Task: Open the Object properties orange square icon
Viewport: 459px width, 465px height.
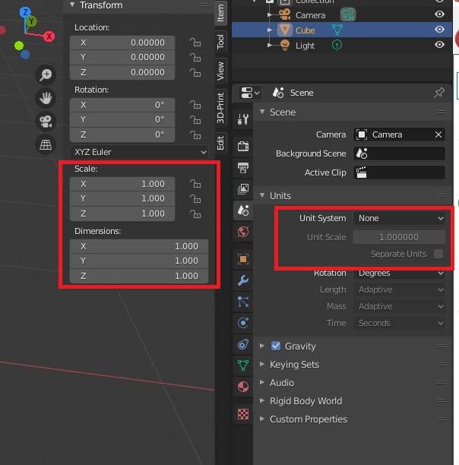Action: (243, 259)
